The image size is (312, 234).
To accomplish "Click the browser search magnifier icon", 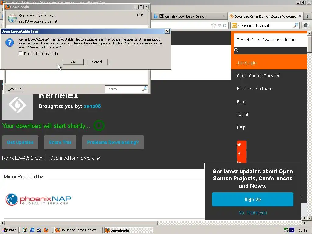I will coord(296,25).
